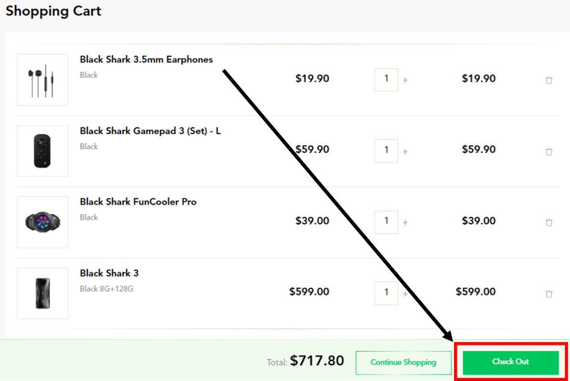The width and height of the screenshot is (570, 381).
Task: Increase quantity of Black Shark FunCooler Pro
Action: pyautogui.click(x=405, y=222)
